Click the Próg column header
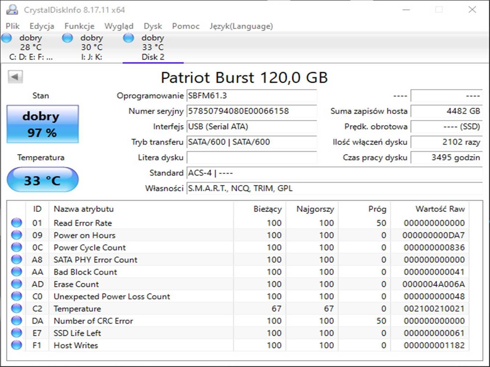 click(364, 209)
